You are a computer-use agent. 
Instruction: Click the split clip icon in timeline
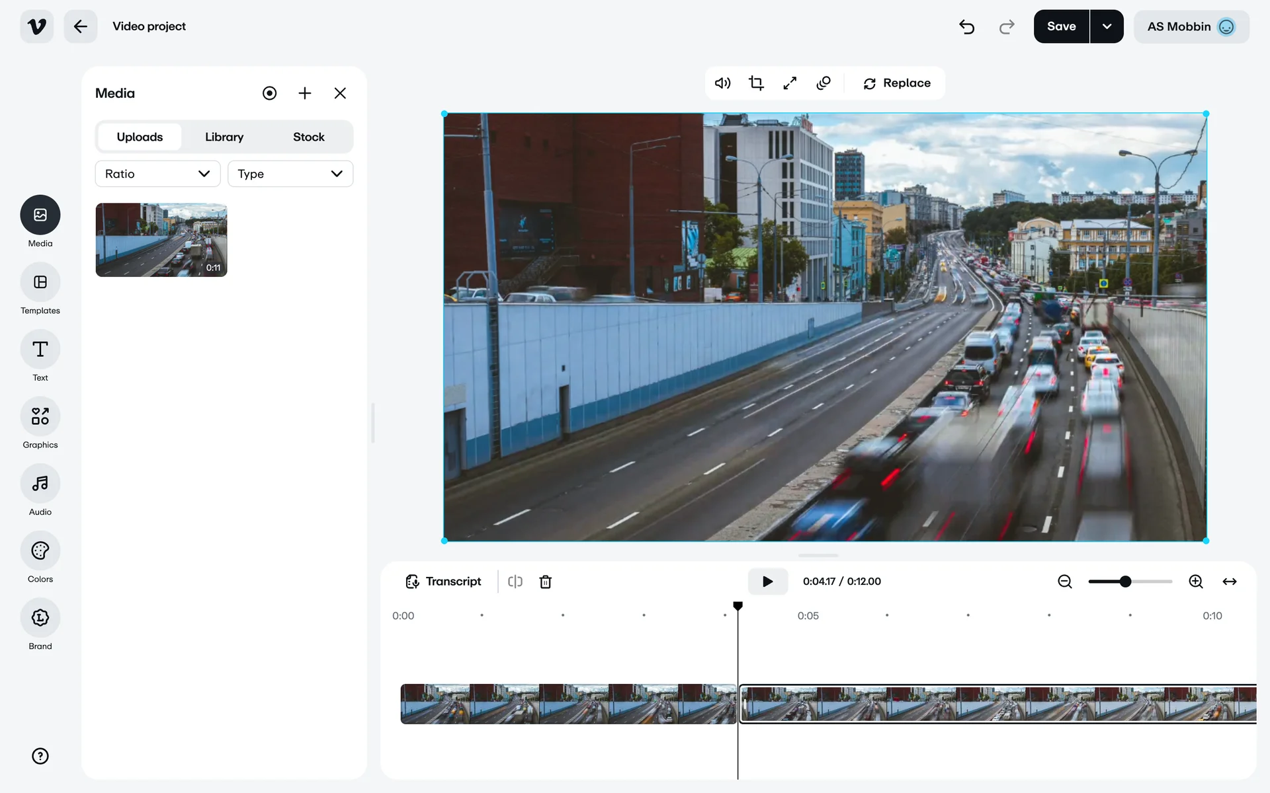[515, 582]
